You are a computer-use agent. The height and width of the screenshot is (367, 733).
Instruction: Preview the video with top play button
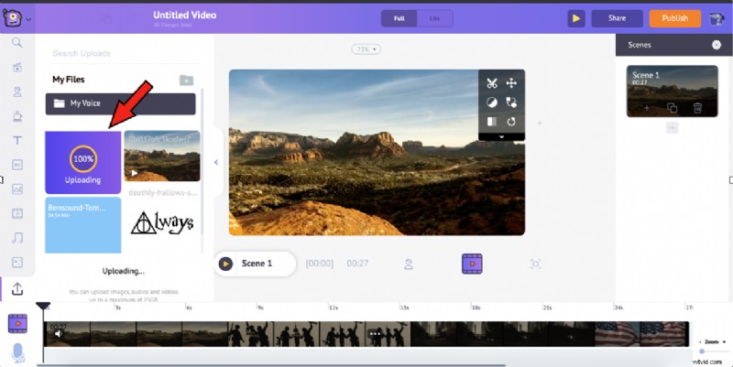pos(576,18)
